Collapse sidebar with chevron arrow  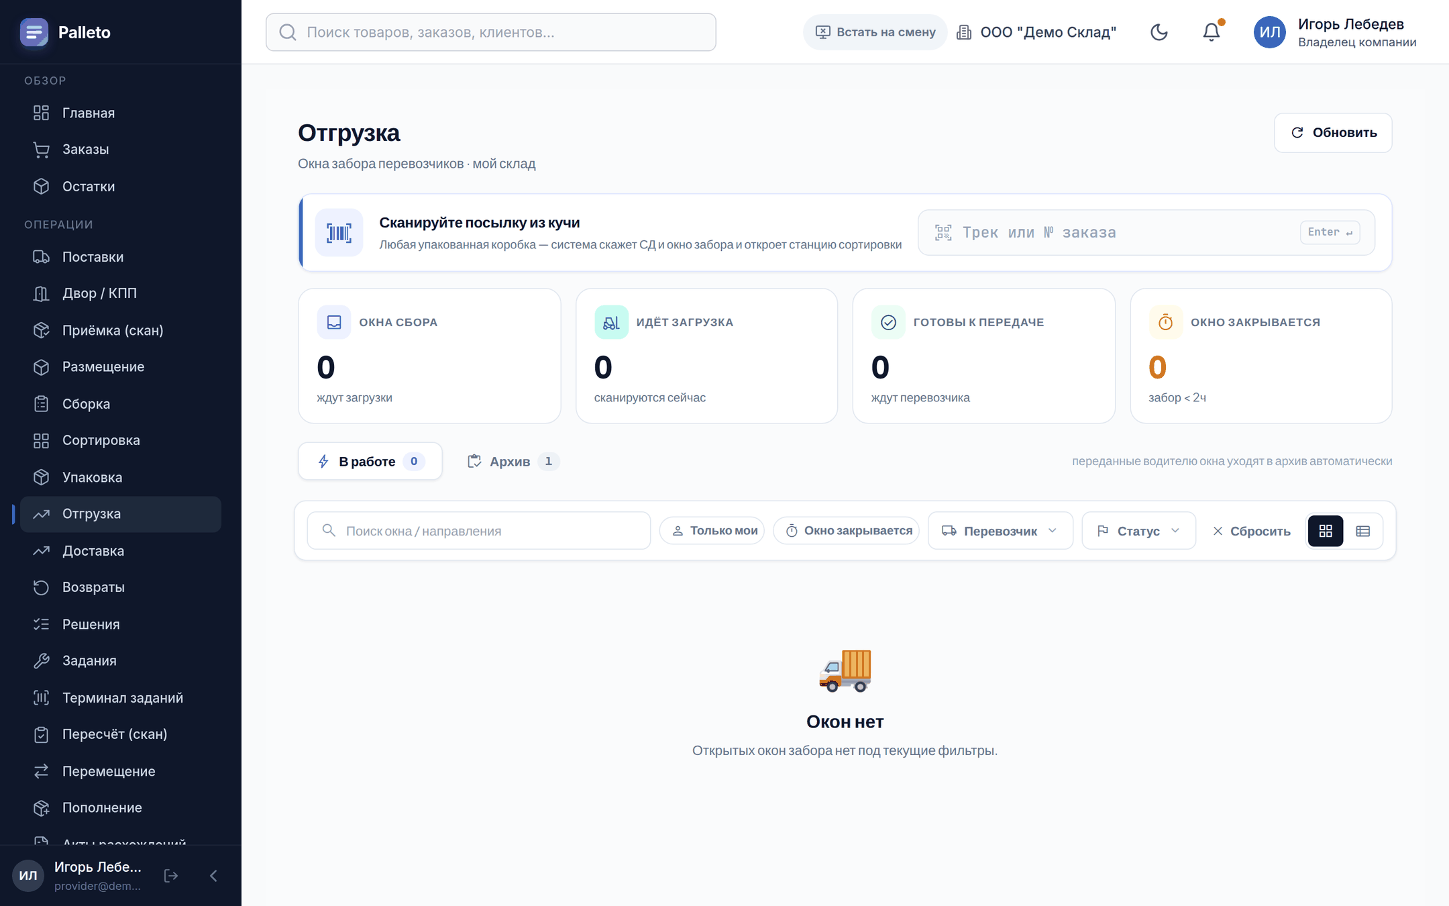pyautogui.click(x=213, y=875)
